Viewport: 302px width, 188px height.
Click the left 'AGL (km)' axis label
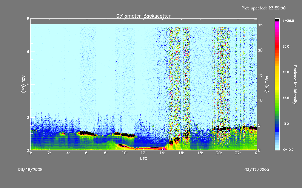23,84
